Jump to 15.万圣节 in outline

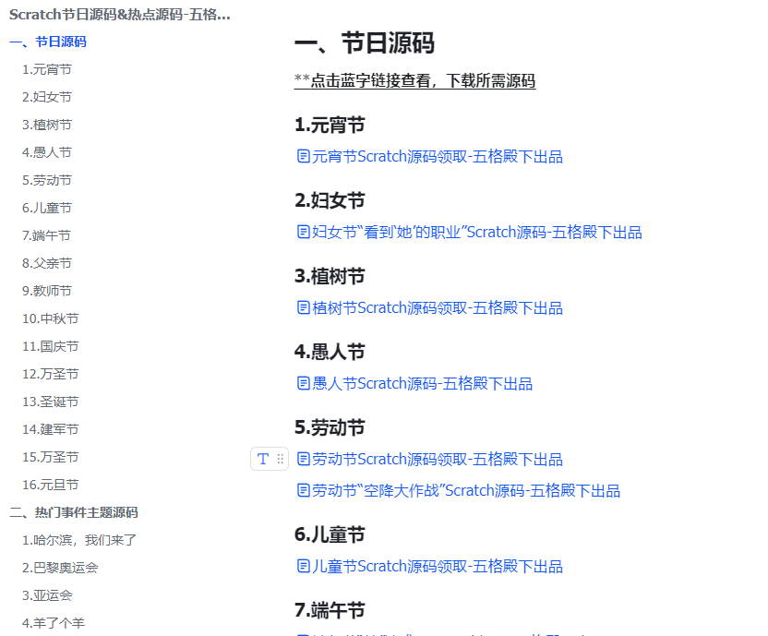point(51,457)
